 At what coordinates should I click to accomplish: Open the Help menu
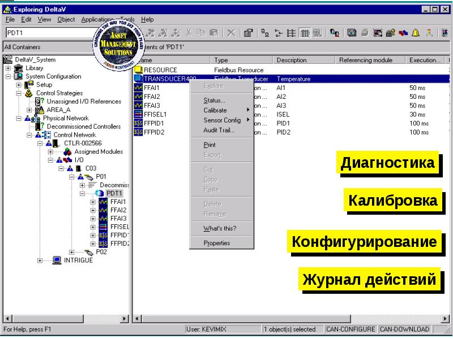[x=147, y=19]
